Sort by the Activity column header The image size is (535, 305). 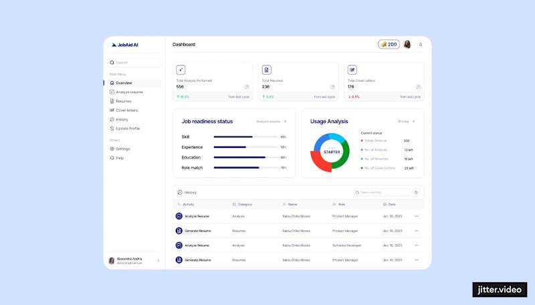tap(186, 205)
